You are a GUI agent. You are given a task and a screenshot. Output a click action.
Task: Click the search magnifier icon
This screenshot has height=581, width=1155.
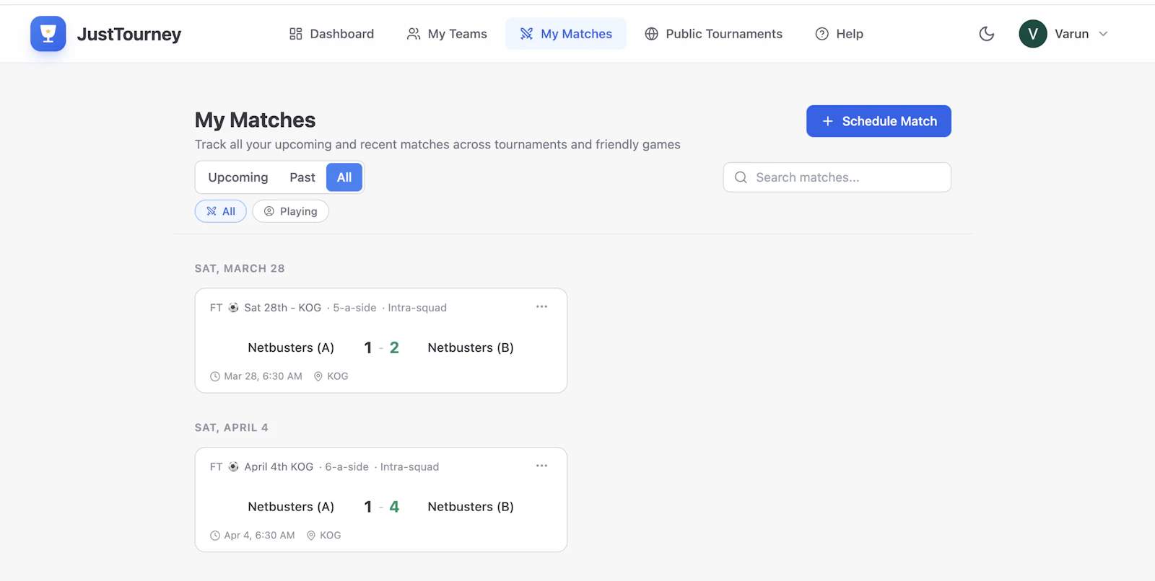741,177
